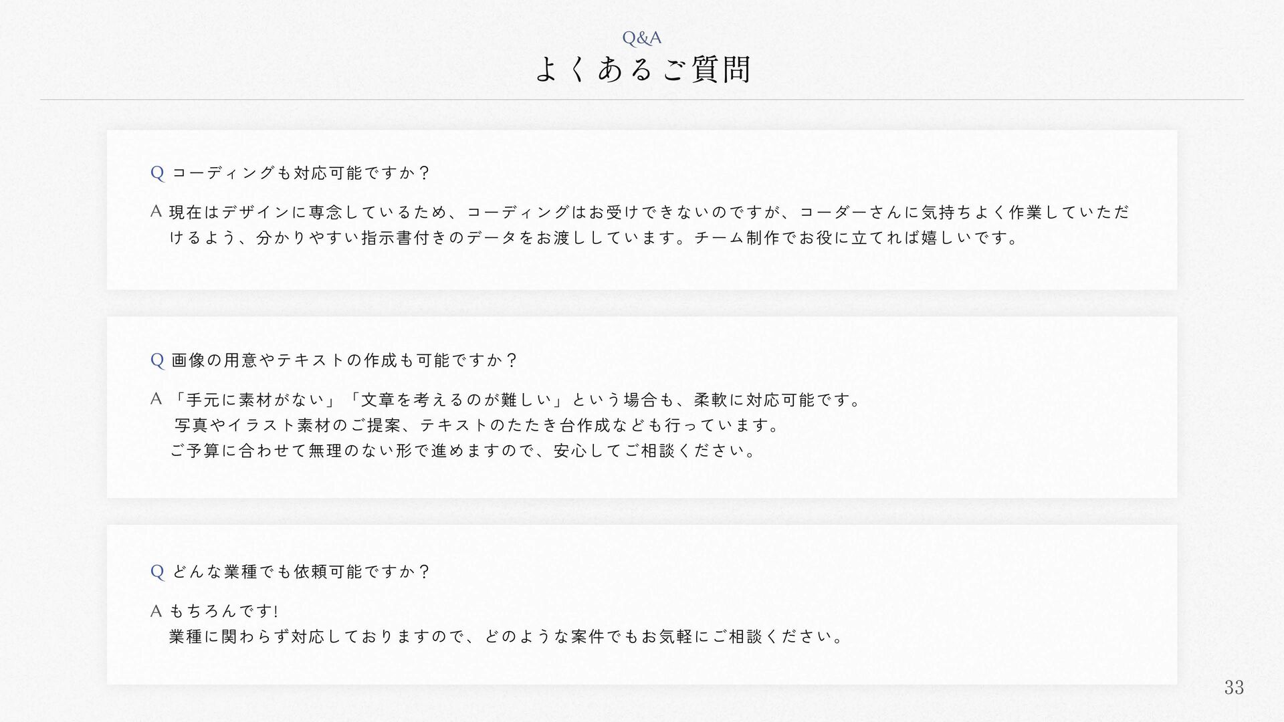The height and width of the screenshot is (722, 1284).
Task: Click the line 写真やイラスト素材のご提案
Action: [476, 425]
